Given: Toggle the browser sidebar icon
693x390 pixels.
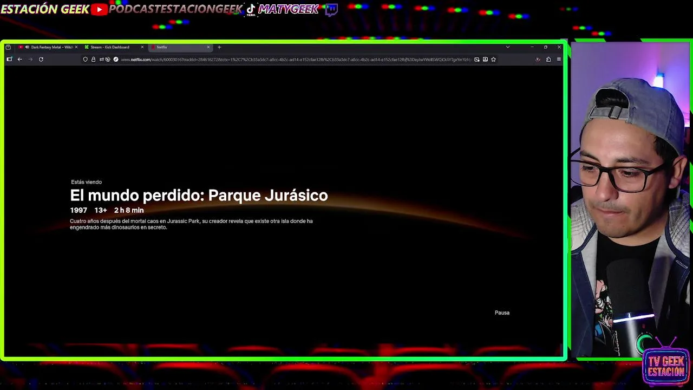Looking at the screenshot, I should (9, 59).
